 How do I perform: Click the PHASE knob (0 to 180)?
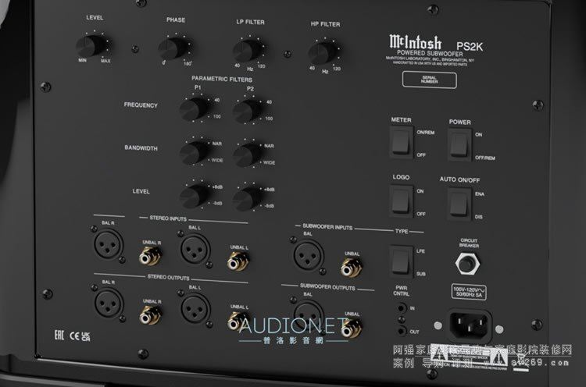172,49
